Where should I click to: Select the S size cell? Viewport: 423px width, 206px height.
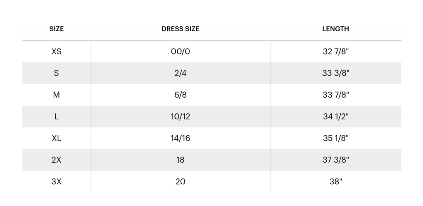(x=57, y=73)
